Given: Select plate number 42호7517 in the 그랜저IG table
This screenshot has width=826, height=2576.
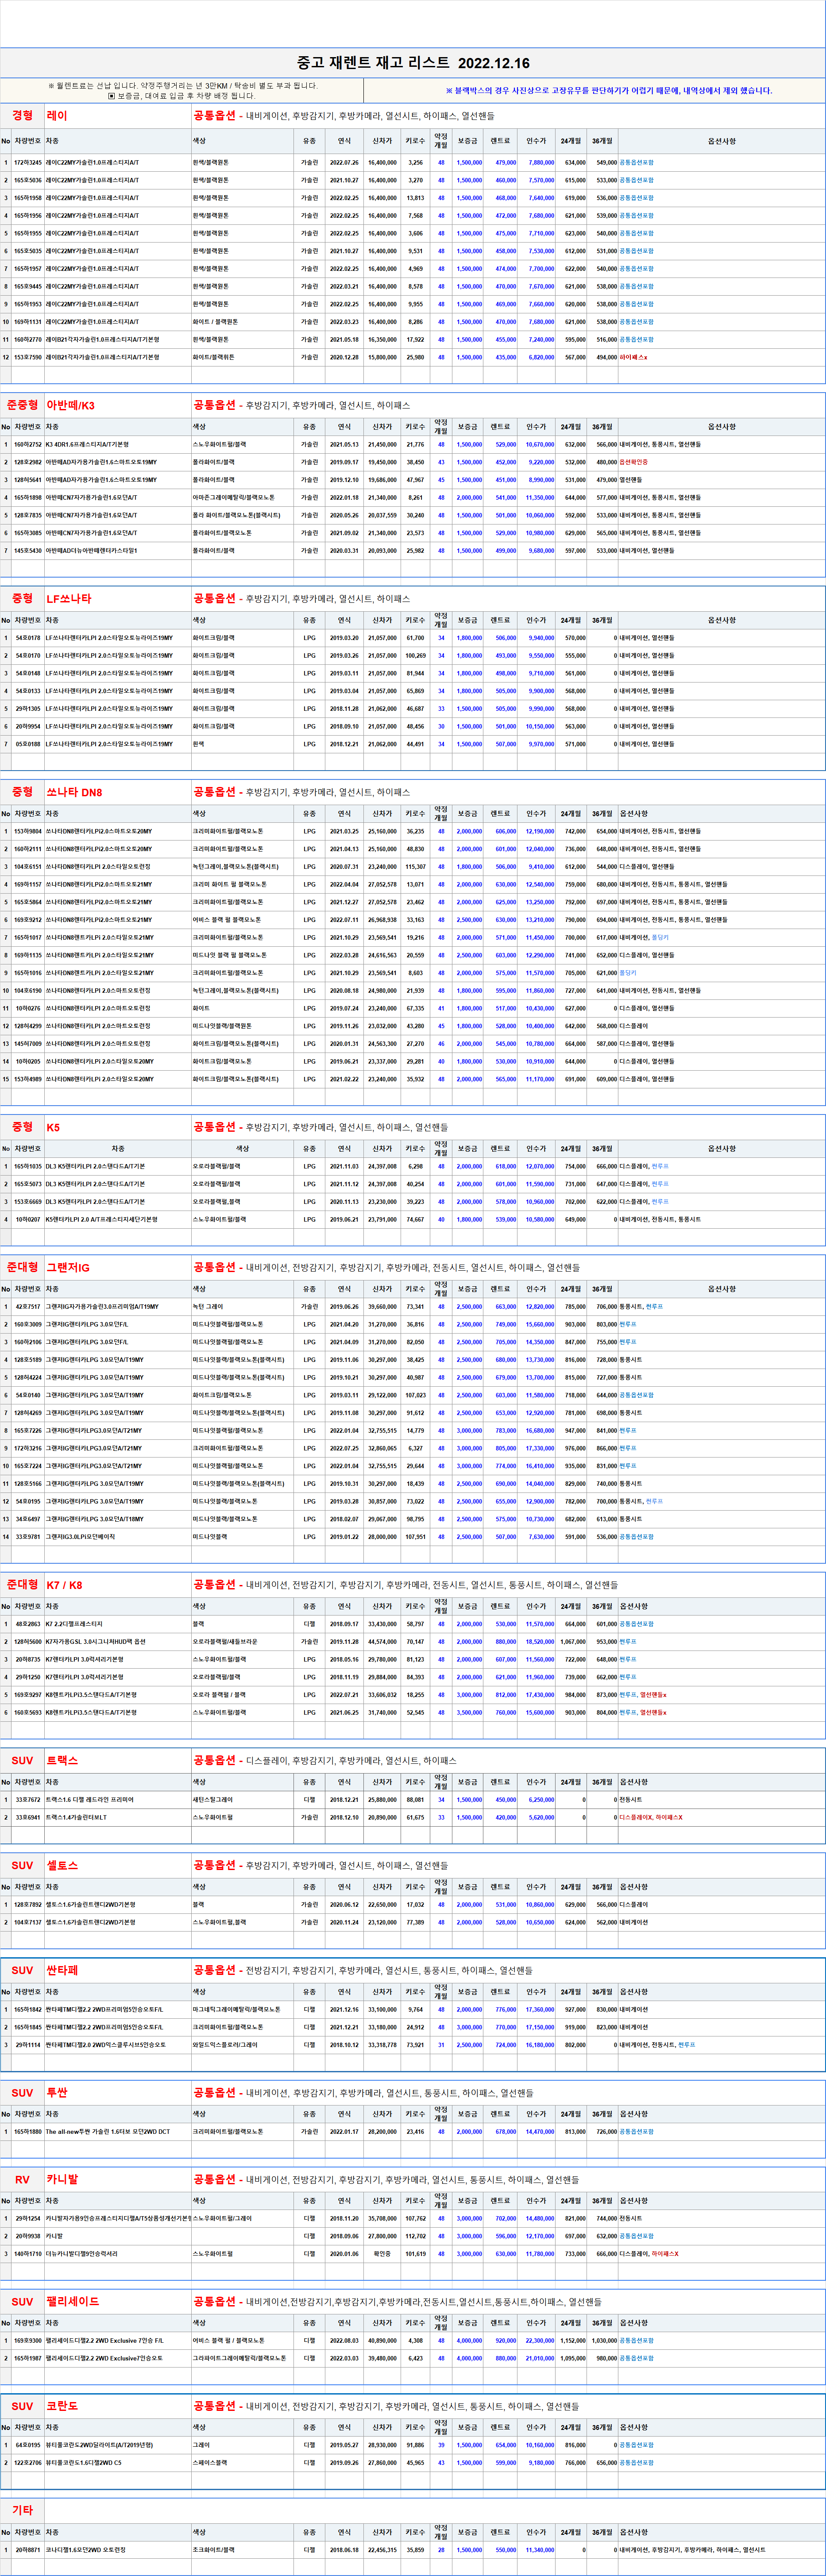Looking at the screenshot, I should click(28, 1307).
